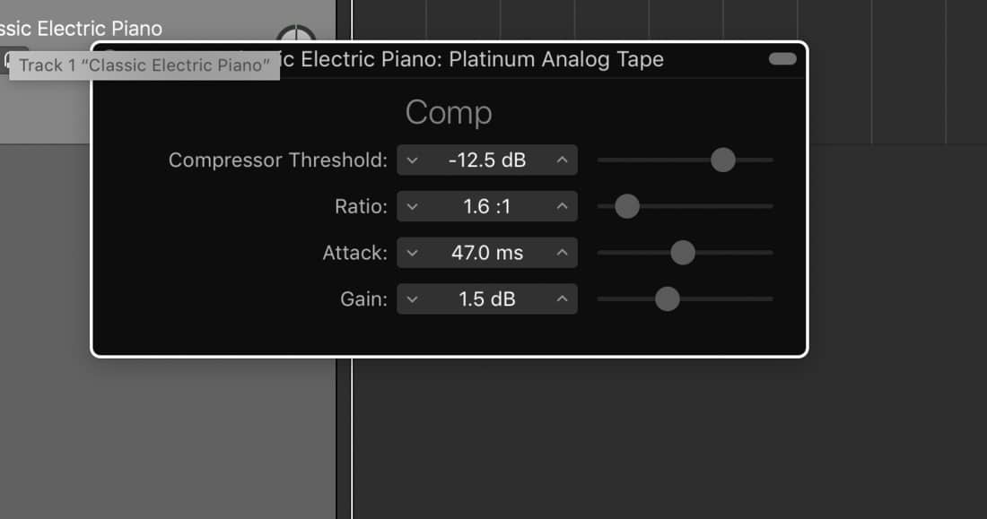Select the Ratio value field showing 1.6 :1
The width and height of the screenshot is (987, 519).
coord(487,206)
